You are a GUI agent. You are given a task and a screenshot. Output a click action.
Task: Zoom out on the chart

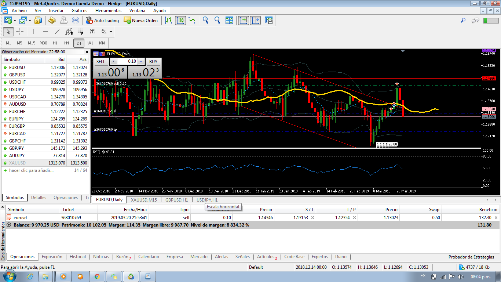[x=217, y=20]
